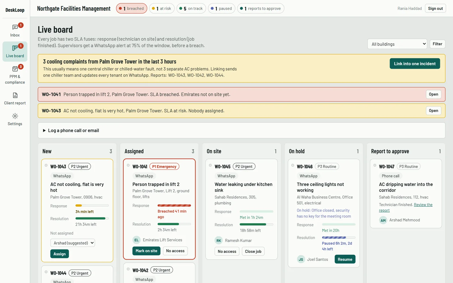Screen dimensions: 453x283
Task: Open the at-risk WO-1043 alert banner
Action: tap(433, 111)
